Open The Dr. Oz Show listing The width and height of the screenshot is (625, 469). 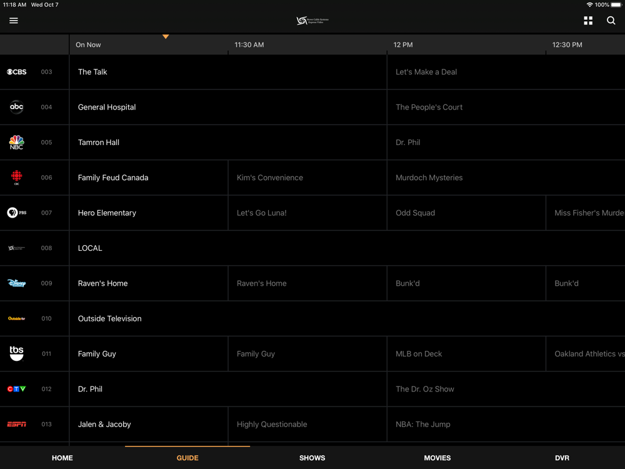(506, 389)
